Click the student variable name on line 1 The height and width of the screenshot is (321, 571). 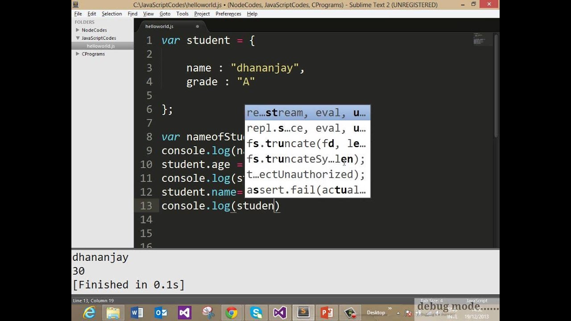[208, 41]
